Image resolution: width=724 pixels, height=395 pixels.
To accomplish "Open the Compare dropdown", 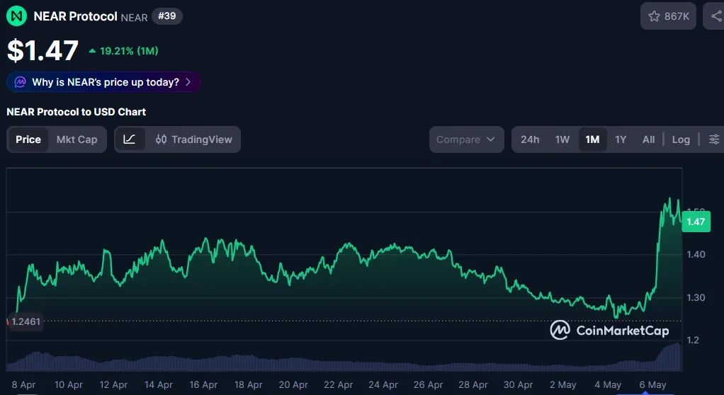I will tap(466, 139).
